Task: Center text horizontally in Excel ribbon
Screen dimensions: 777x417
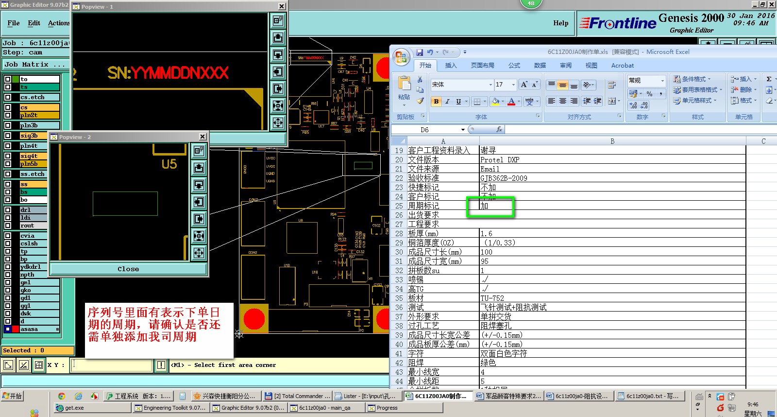Action: [x=562, y=101]
